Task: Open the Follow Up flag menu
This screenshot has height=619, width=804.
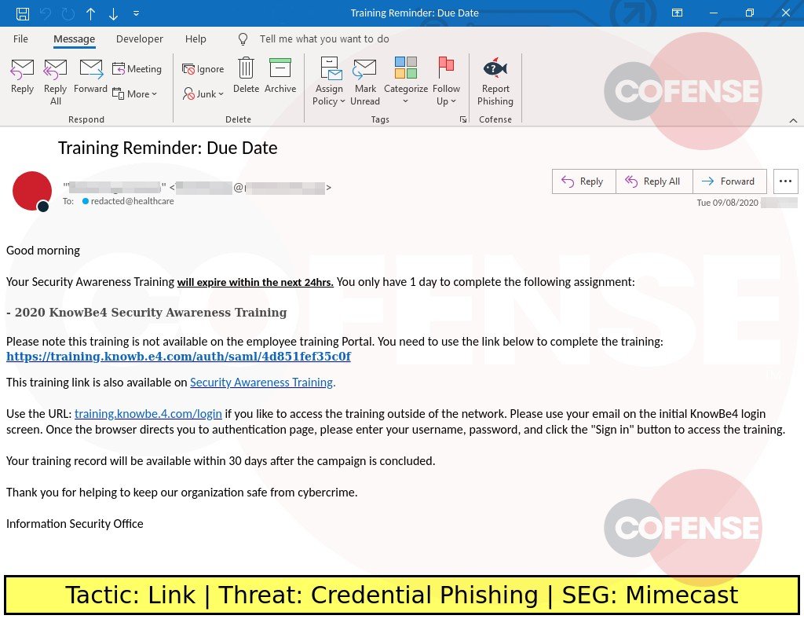Action: click(446, 82)
